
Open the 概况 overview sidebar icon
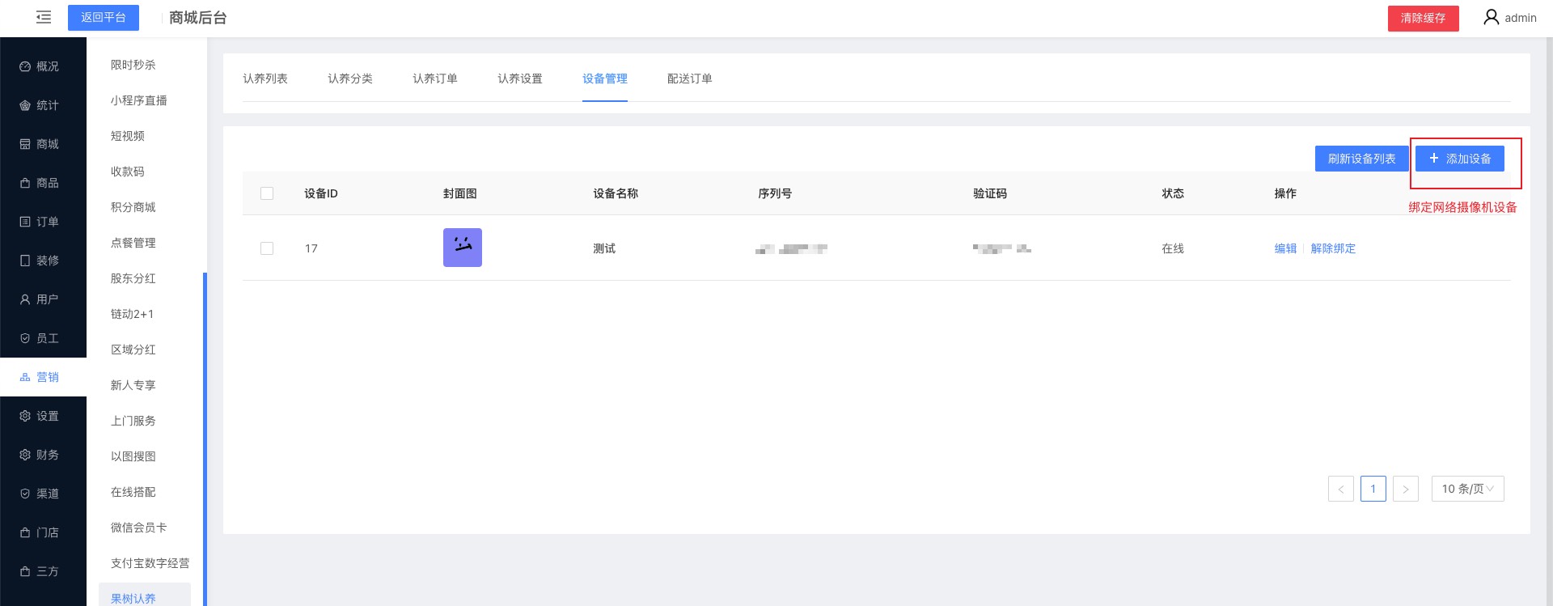25,66
